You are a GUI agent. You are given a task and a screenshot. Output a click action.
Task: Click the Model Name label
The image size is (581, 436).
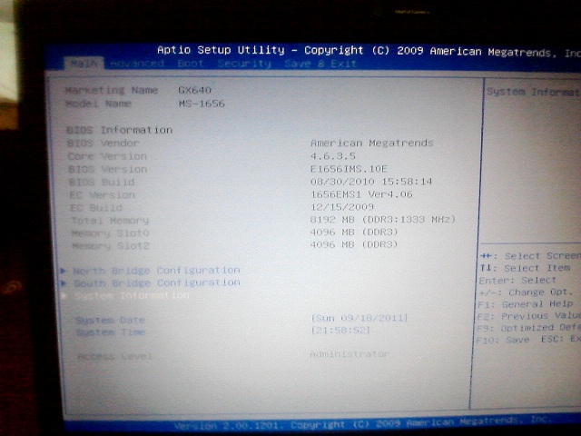(98, 104)
